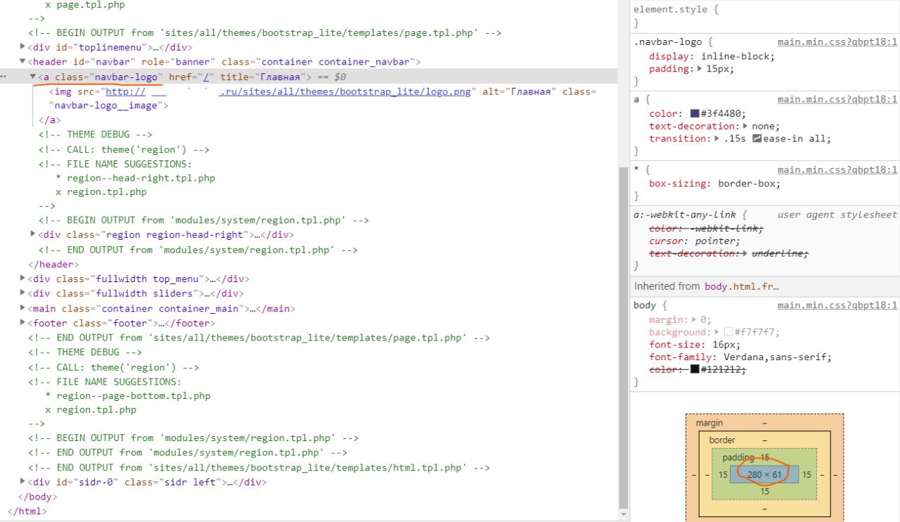Open color picker for #121212 swatch
This screenshot has width=900, height=522.
coord(695,369)
